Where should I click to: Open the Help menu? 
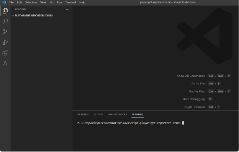click(82, 2)
